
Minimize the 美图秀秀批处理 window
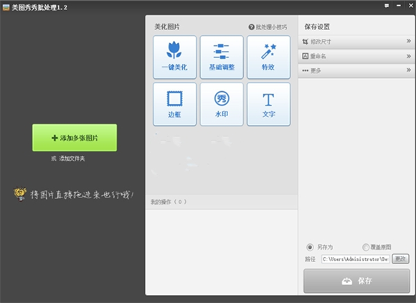(399, 6)
